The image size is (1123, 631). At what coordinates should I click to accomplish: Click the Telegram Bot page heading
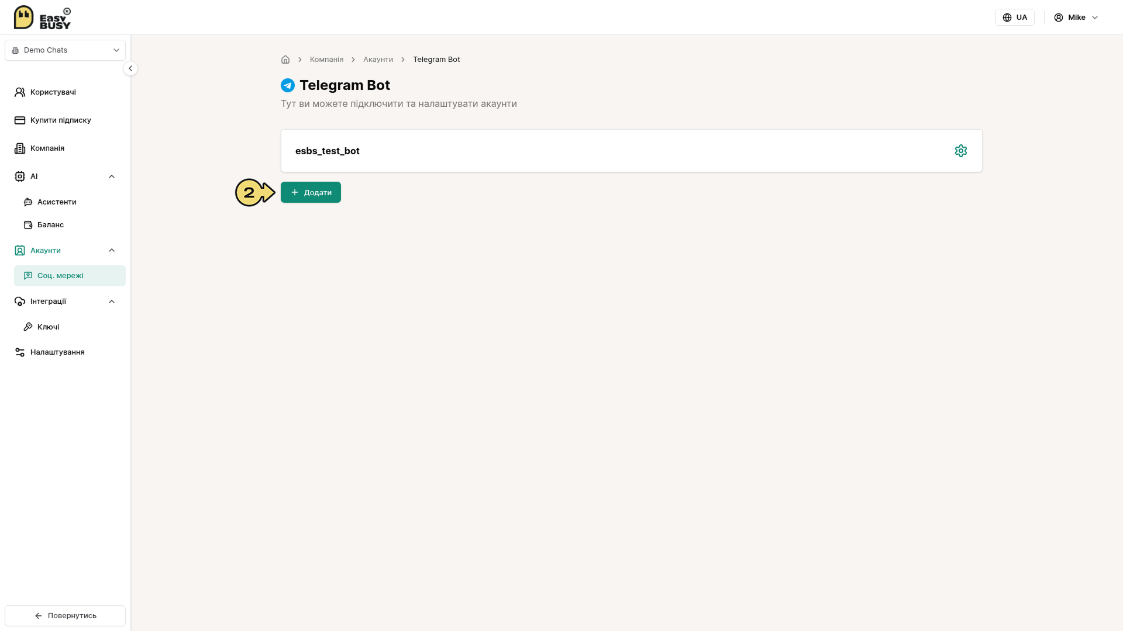(x=345, y=85)
